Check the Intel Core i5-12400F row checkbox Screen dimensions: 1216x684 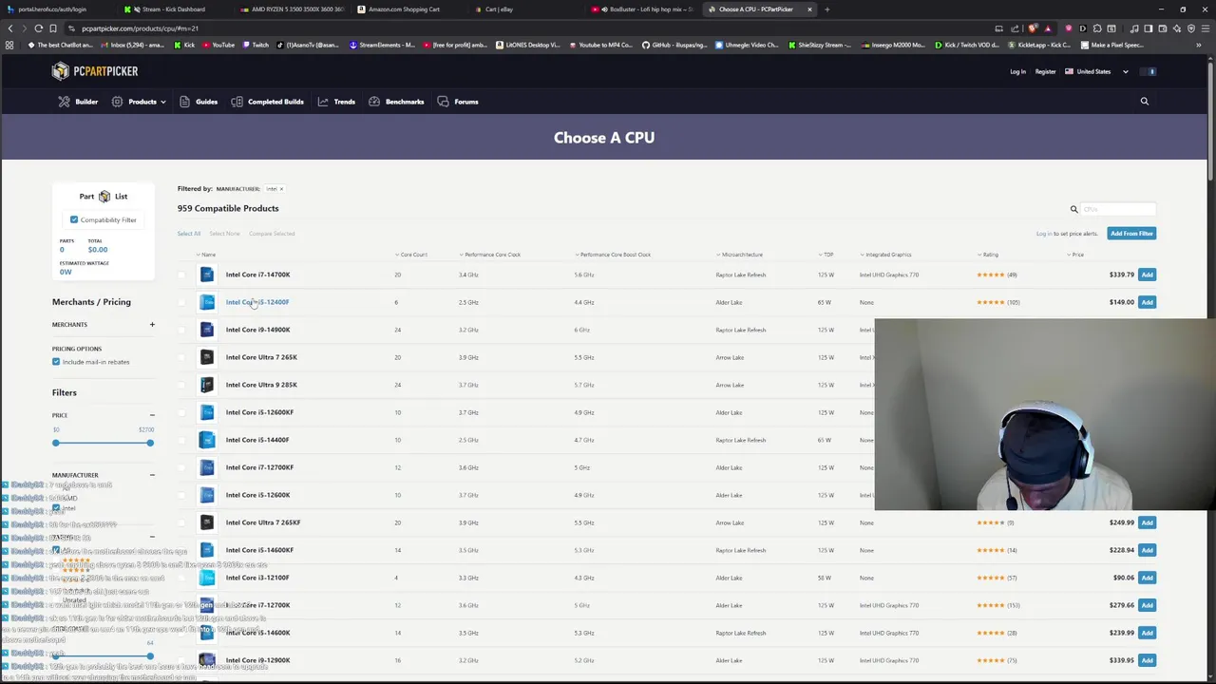pyautogui.click(x=181, y=302)
